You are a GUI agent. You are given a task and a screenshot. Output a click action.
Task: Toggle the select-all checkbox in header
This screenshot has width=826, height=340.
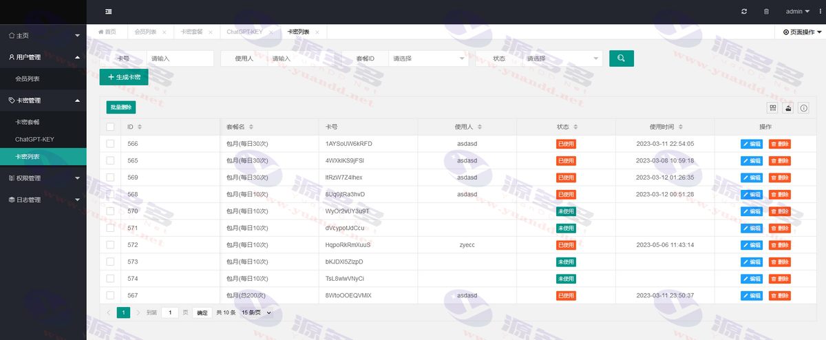tap(110, 127)
